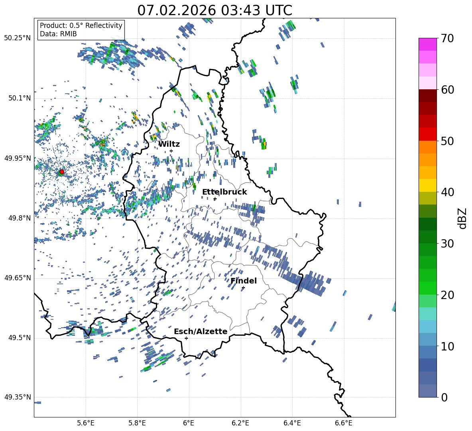Click the dark maroon colorbar band below 60
Screen dimensions: 472x431
point(428,95)
